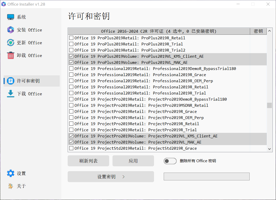Minimize the Office Installer window

pyautogui.click(x=238, y=4)
